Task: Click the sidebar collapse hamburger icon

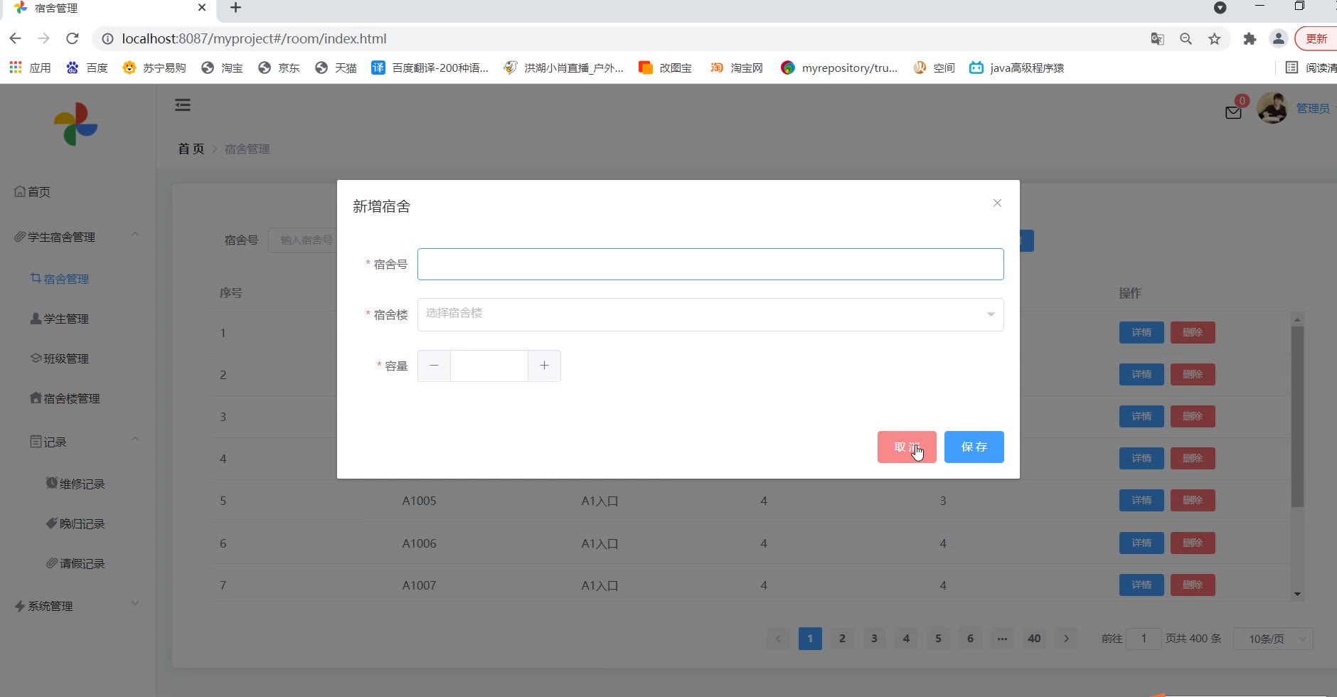Action: [183, 105]
